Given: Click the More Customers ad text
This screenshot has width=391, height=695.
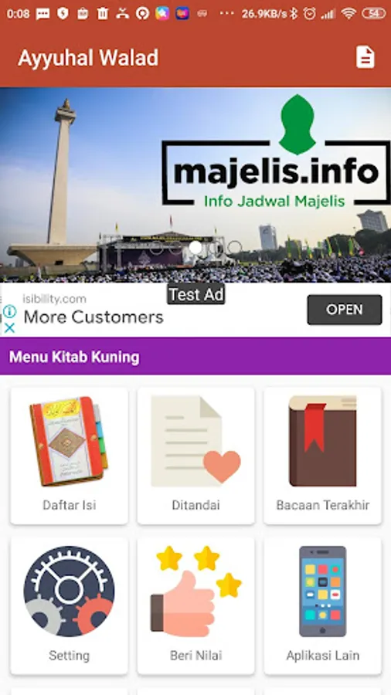Looking at the screenshot, I should [93, 317].
